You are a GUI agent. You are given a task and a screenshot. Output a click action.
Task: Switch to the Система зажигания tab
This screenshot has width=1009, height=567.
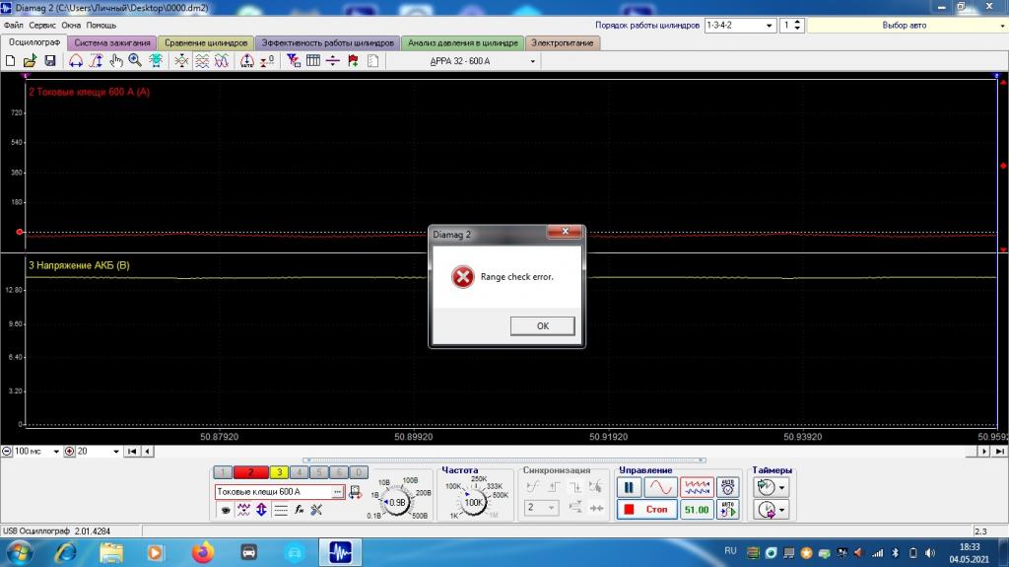pyautogui.click(x=112, y=42)
